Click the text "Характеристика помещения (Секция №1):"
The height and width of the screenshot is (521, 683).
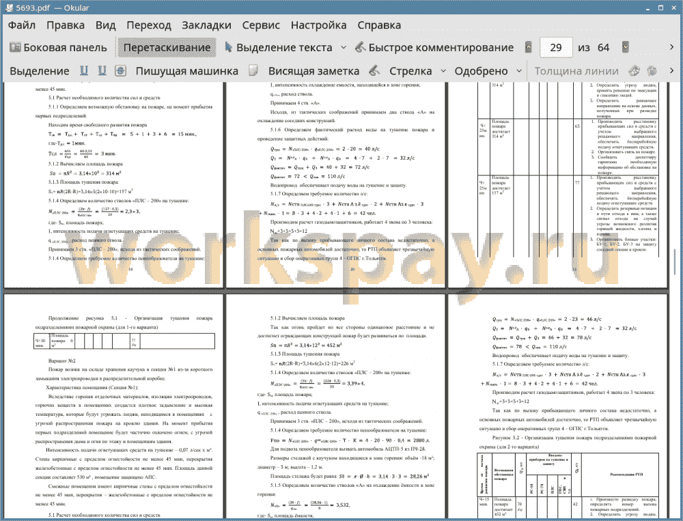(x=92, y=387)
